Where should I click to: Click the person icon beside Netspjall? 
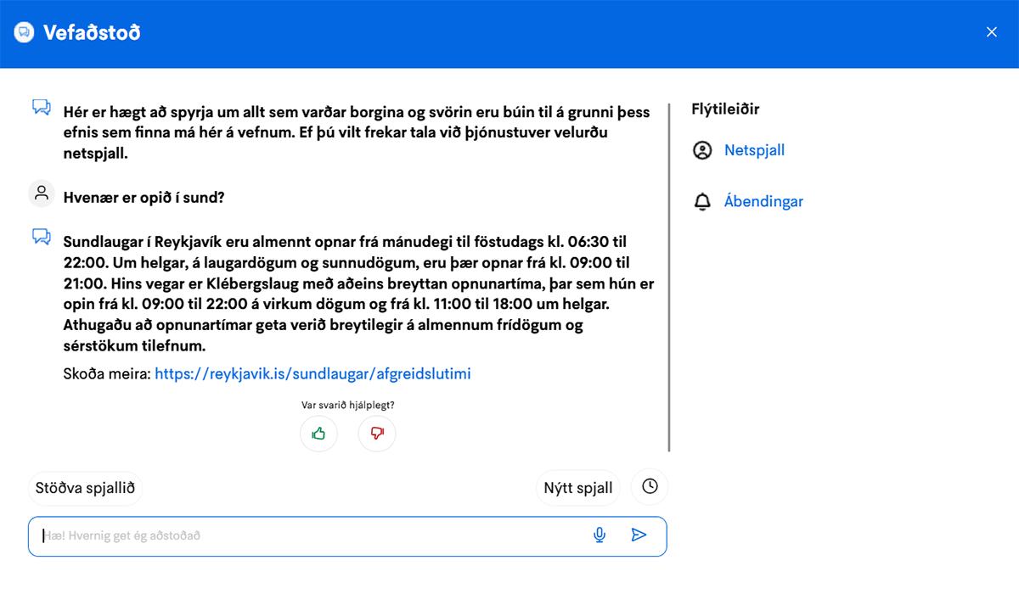(701, 150)
